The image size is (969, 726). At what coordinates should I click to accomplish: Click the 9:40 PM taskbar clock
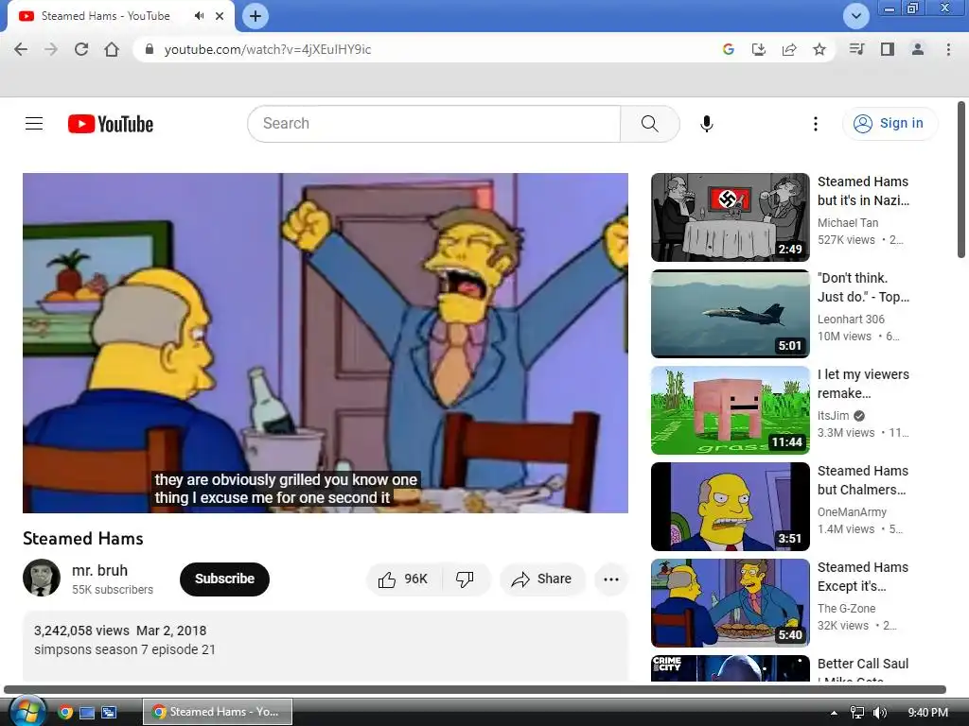pos(927,713)
